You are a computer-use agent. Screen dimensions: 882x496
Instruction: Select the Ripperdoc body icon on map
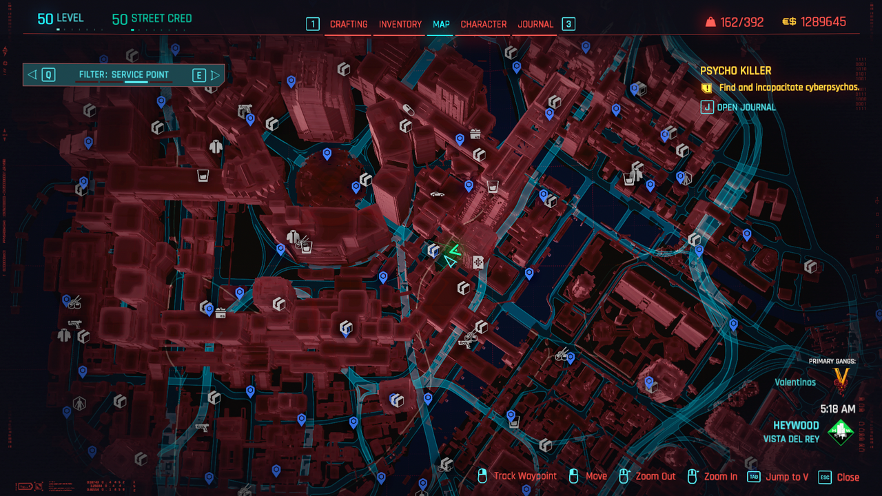coord(79,403)
